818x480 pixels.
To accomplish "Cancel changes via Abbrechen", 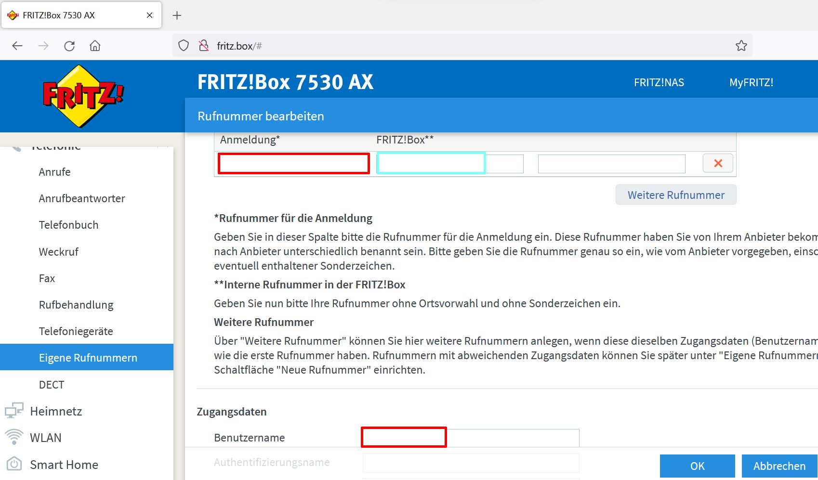I will coord(779,466).
